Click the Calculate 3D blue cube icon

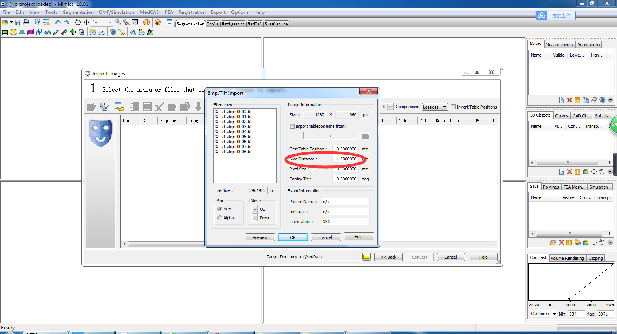[113, 32]
